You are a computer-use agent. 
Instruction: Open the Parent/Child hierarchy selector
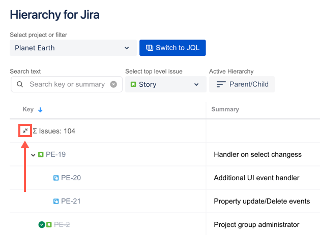click(242, 84)
